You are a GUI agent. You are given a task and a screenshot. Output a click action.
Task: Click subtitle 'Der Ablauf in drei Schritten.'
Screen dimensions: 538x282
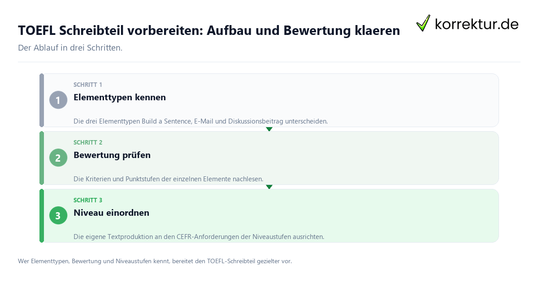coord(70,48)
